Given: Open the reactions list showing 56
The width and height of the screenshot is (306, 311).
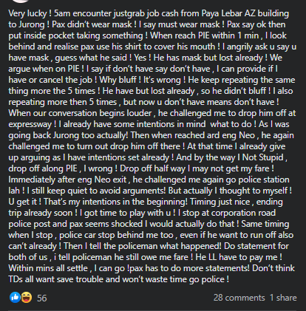Looking at the screenshot, I should [41, 298].
